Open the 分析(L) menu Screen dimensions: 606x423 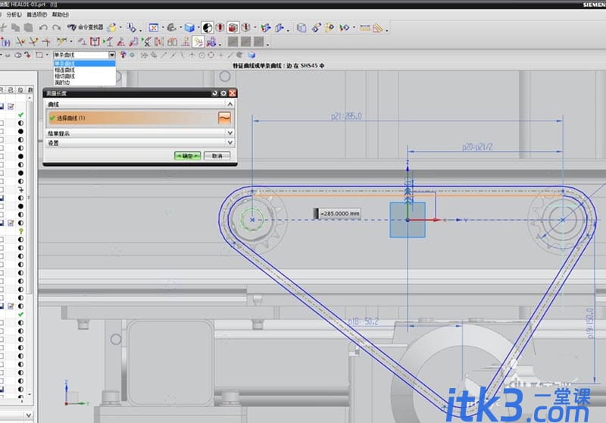coord(14,14)
